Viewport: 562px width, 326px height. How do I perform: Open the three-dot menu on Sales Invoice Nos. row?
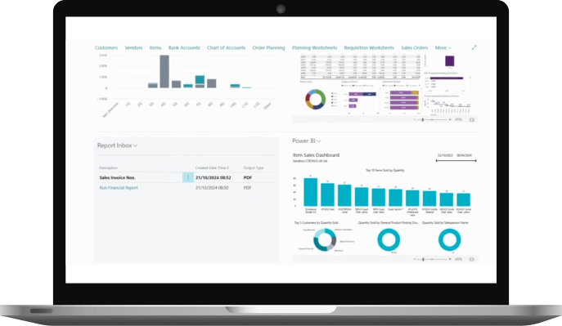[x=188, y=177]
